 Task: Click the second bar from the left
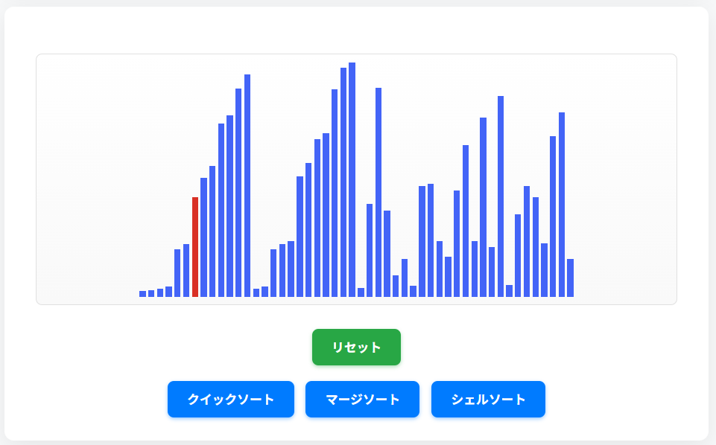pyautogui.click(x=151, y=293)
